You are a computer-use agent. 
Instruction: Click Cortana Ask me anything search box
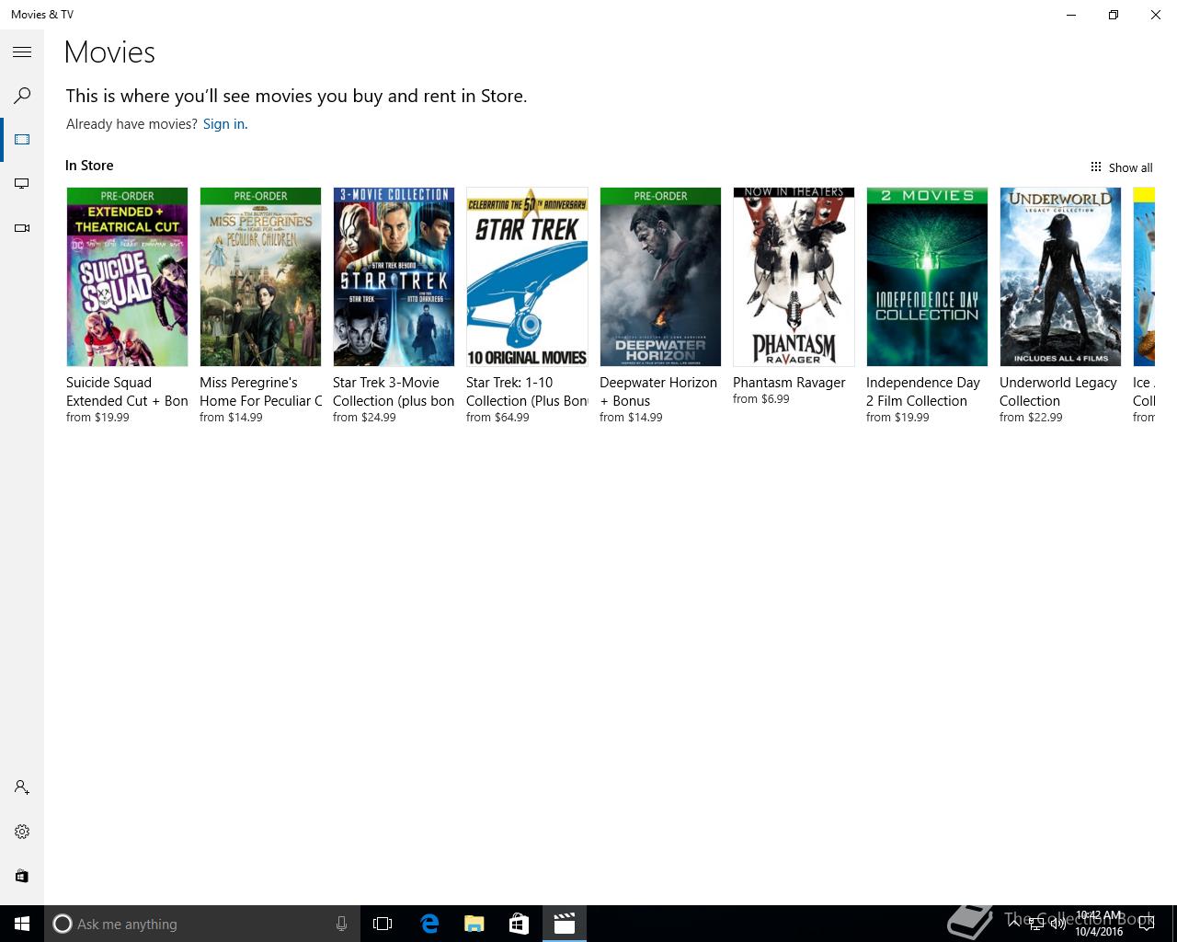pyautogui.click(x=200, y=924)
